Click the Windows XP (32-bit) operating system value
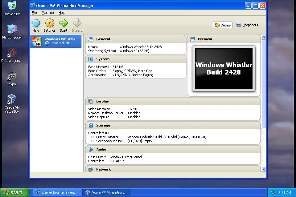This screenshot has height=197, width=296. point(134,51)
